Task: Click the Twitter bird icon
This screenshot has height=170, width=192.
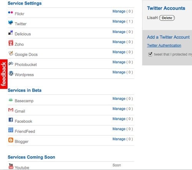Action: 11,23
